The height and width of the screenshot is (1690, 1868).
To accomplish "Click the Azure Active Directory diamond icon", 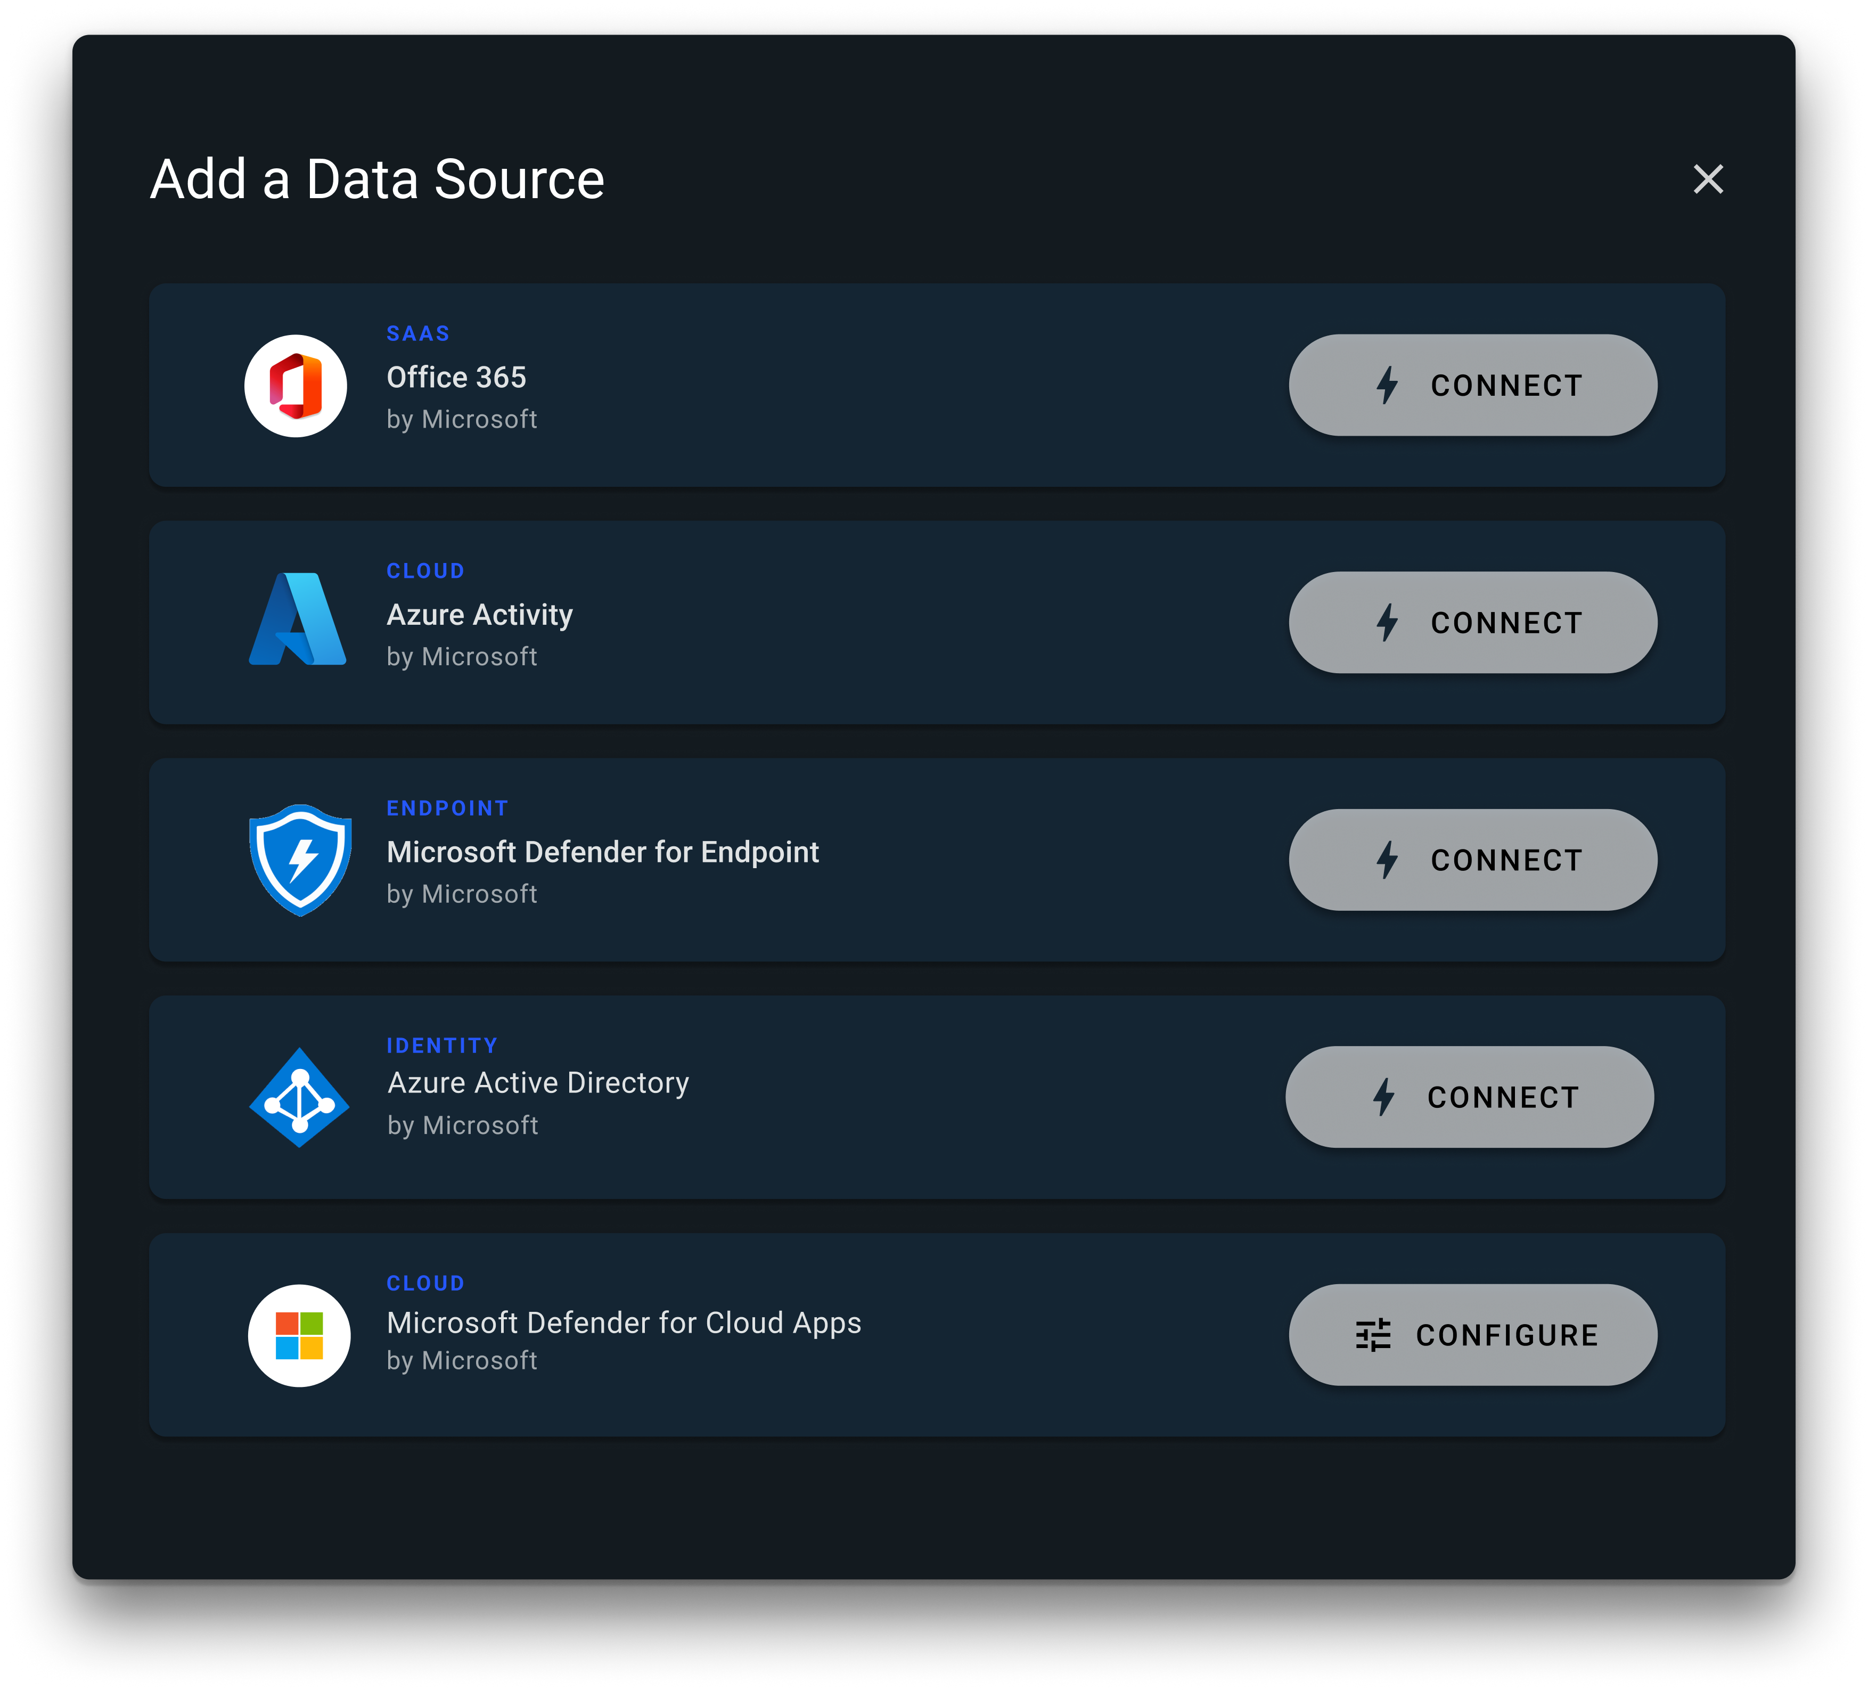I will 298,1098.
